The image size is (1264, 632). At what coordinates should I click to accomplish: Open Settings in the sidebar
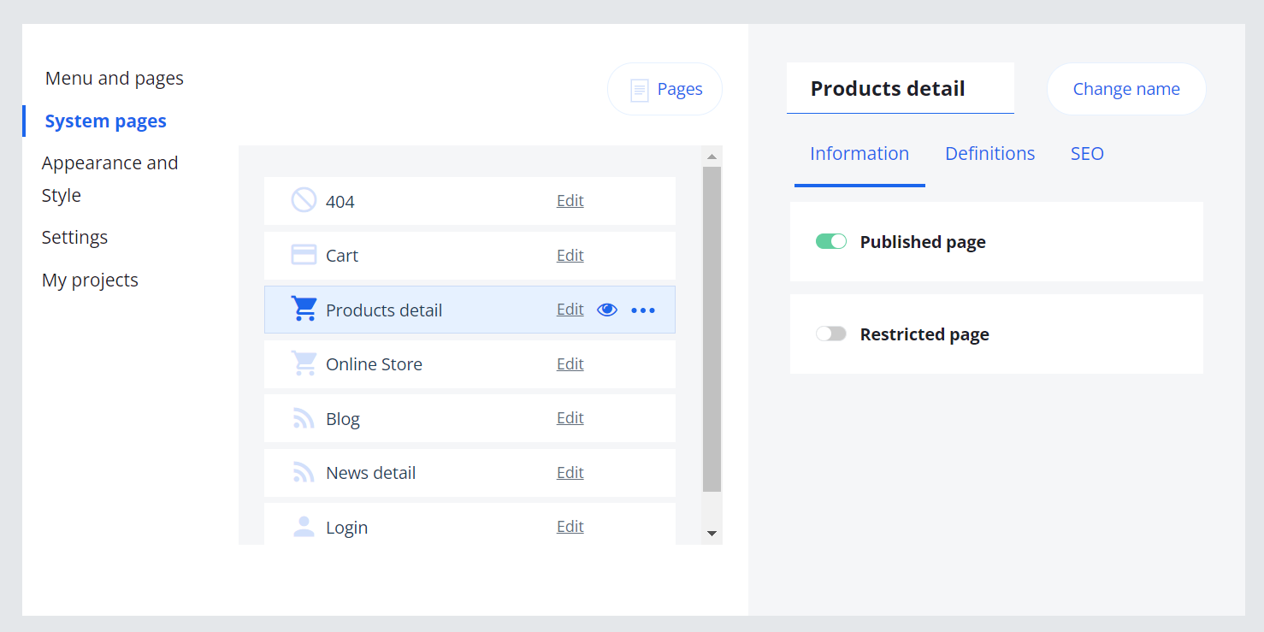click(75, 238)
